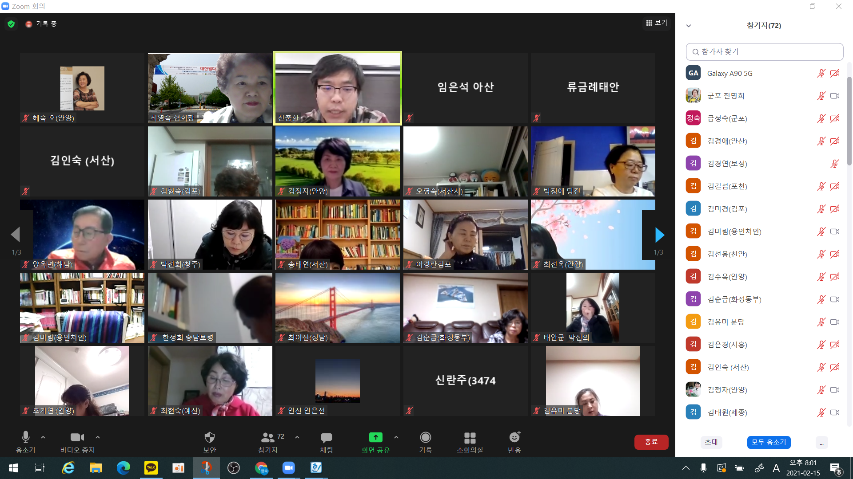Toggle the microphone mute button
853x479 pixels.
pyautogui.click(x=26, y=438)
